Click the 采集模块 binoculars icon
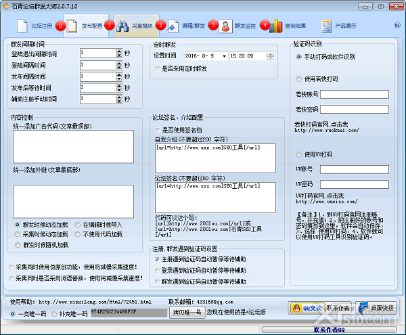406x335 pixels. (x=122, y=26)
